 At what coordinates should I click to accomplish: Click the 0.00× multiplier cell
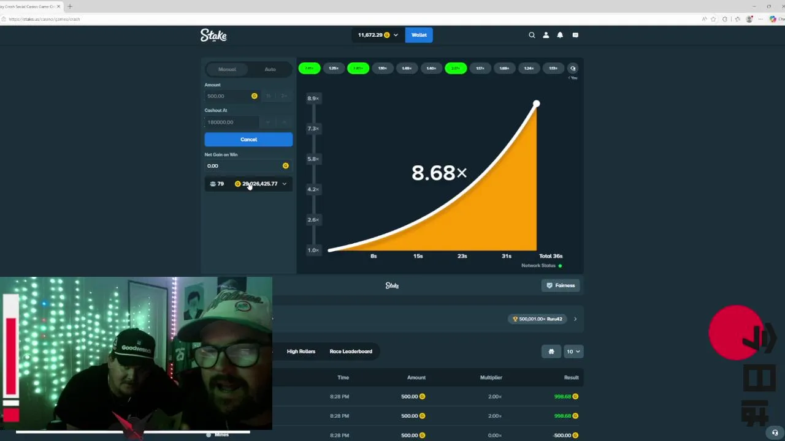tap(495, 435)
